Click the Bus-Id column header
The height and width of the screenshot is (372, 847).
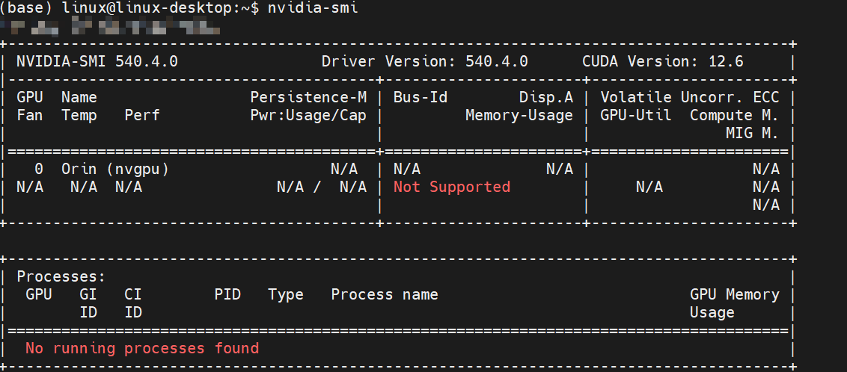[420, 97]
